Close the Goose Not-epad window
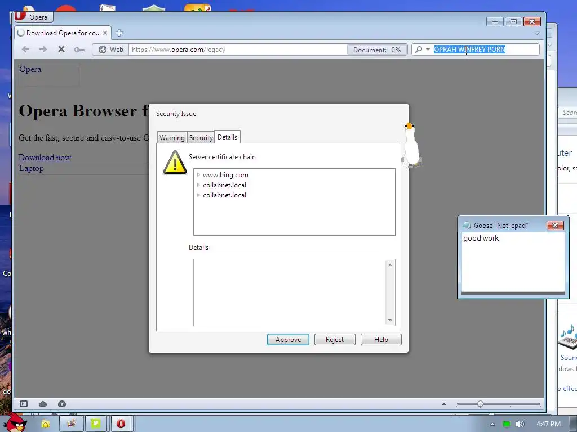This screenshot has width=577, height=432. click(x=555, y=225)
